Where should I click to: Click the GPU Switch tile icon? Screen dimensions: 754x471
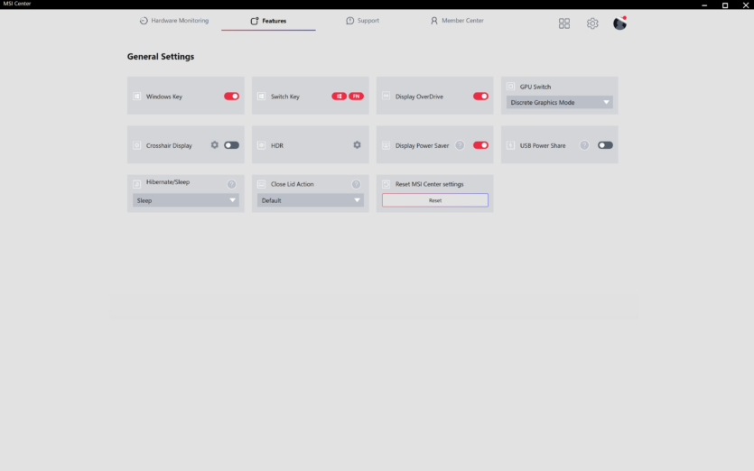(x=510, y=87)
